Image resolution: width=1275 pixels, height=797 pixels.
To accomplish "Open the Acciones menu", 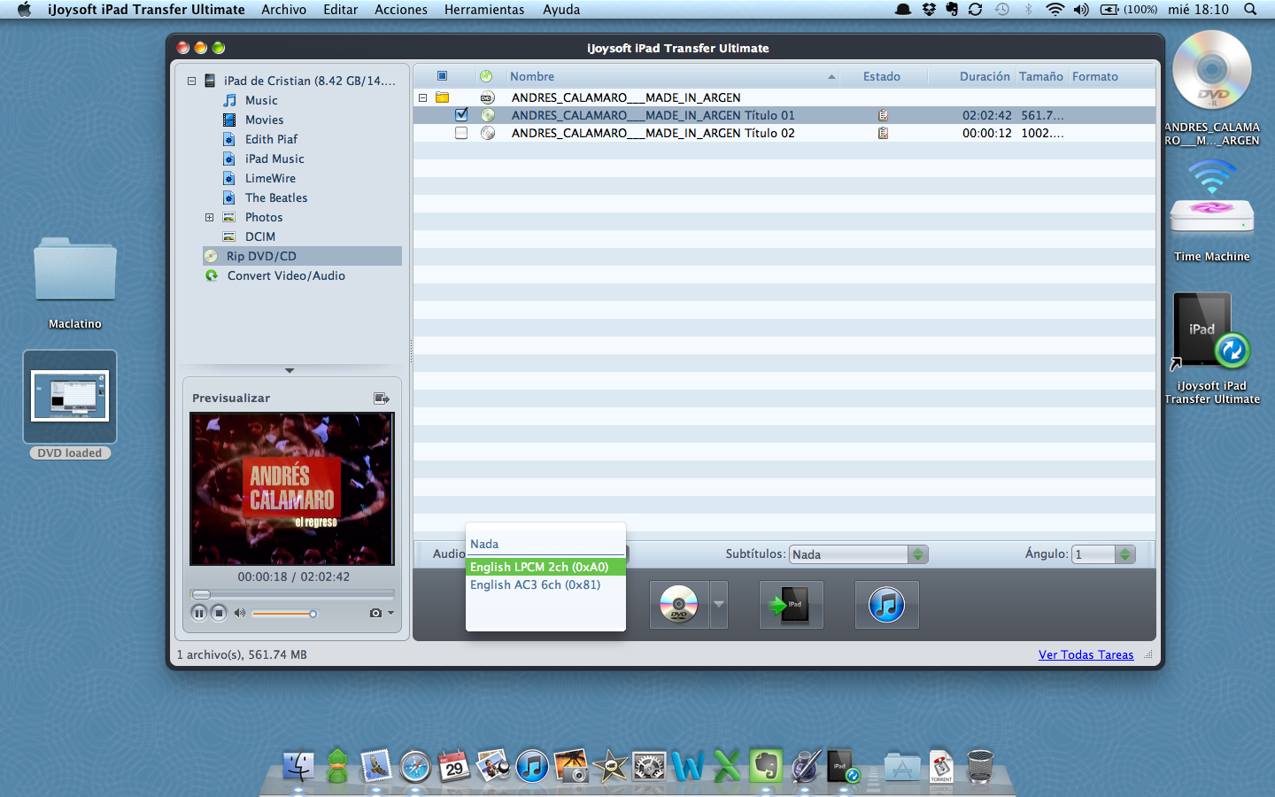I will pyautogui.click(x=401, y=10).
